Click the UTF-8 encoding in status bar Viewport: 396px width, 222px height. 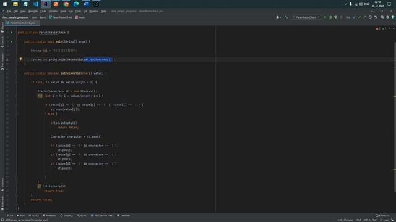coord(367,220)
